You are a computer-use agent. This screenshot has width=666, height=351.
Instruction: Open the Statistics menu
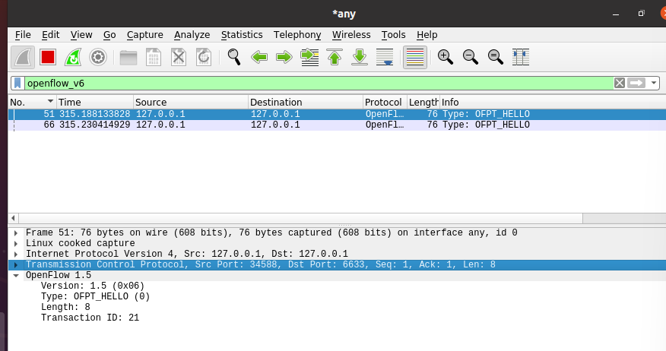pyautogui.click(x=242, y=35)
